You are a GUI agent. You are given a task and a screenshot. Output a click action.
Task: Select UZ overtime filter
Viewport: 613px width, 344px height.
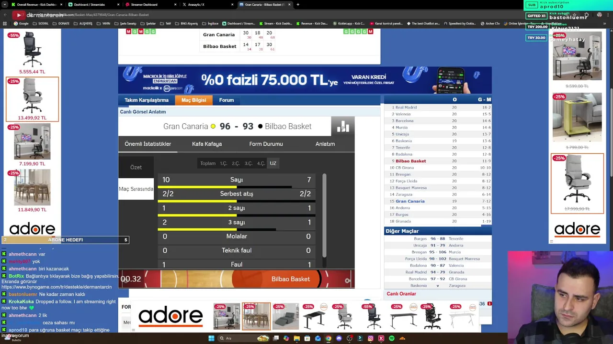(x=273, y=163)
